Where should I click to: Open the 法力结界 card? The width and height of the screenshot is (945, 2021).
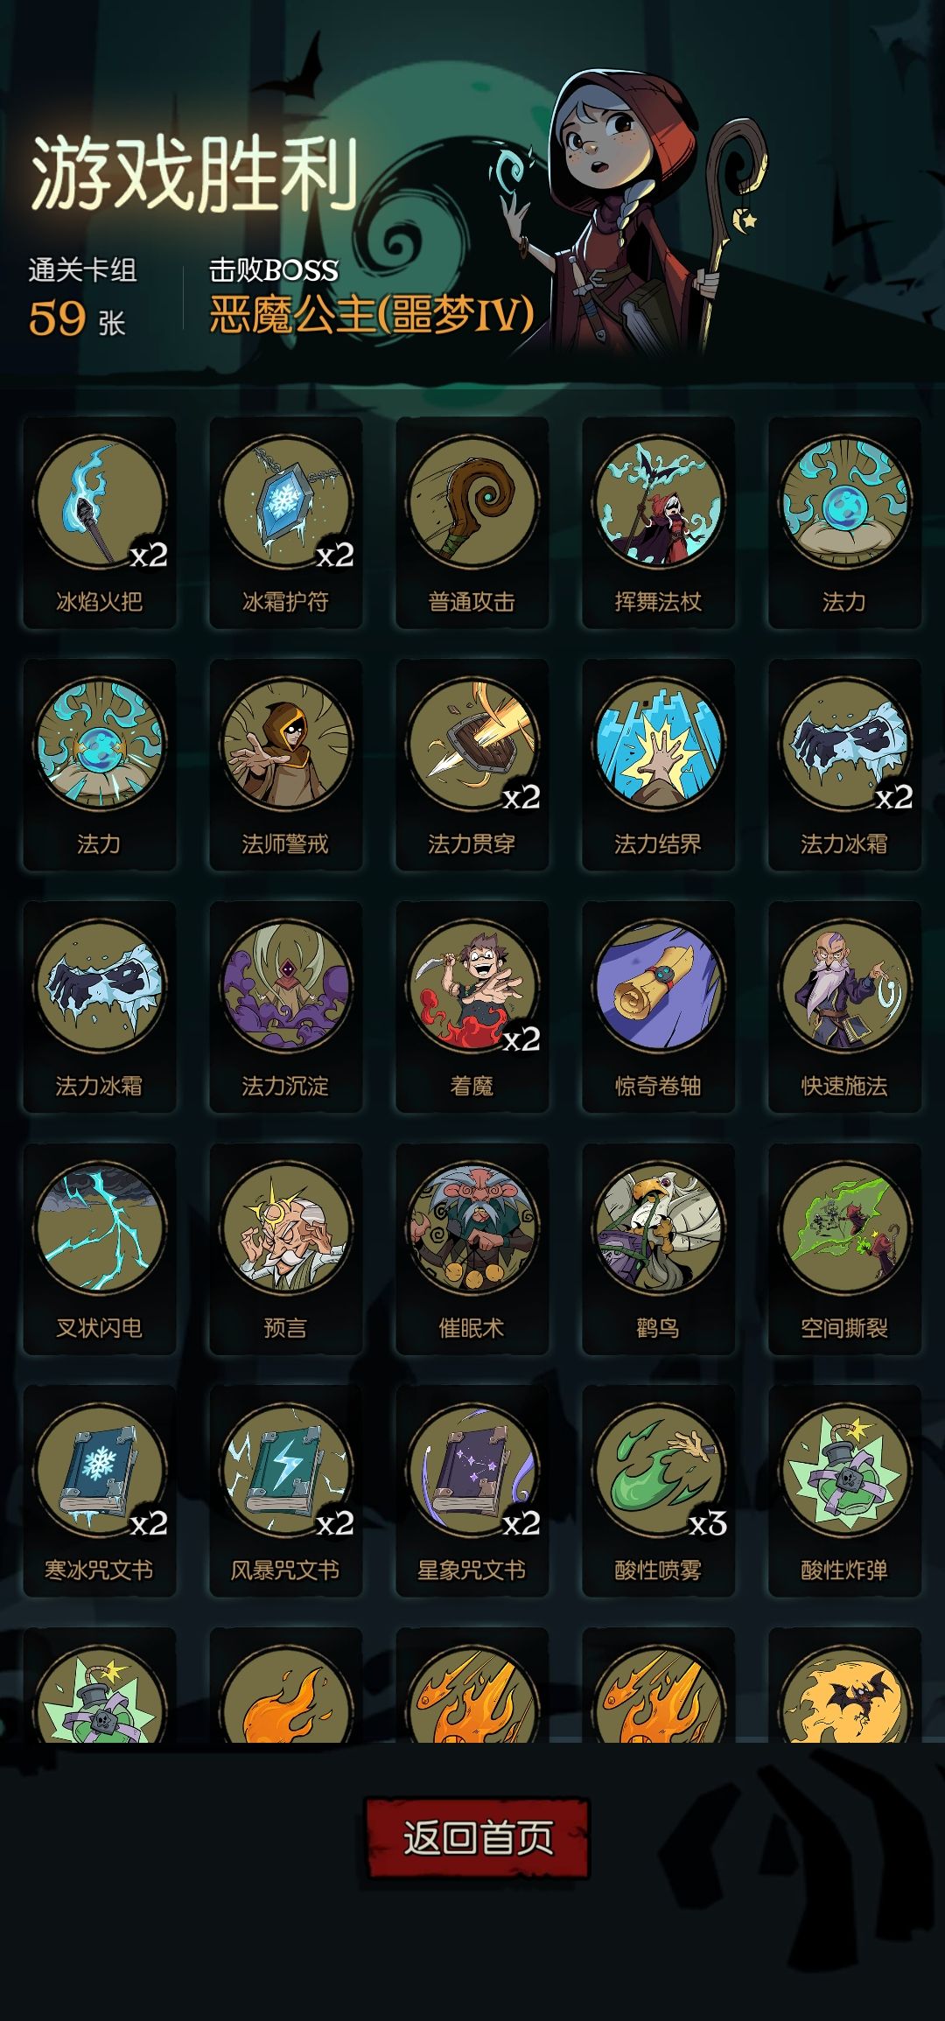coord(659,765)
